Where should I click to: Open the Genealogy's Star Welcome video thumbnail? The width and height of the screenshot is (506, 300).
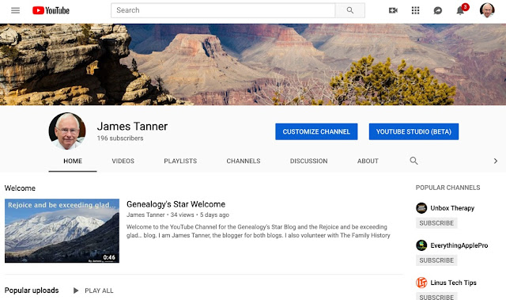pyautogui.click(x=62, y=230)
